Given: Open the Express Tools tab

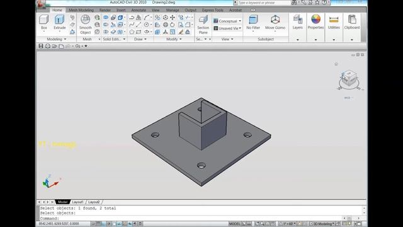Looking at the screenshot, I should [213, 10].
